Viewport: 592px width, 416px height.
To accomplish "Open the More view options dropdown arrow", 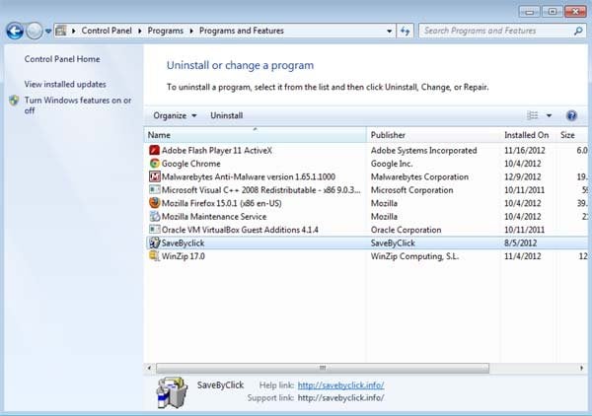I will (549, 115).
